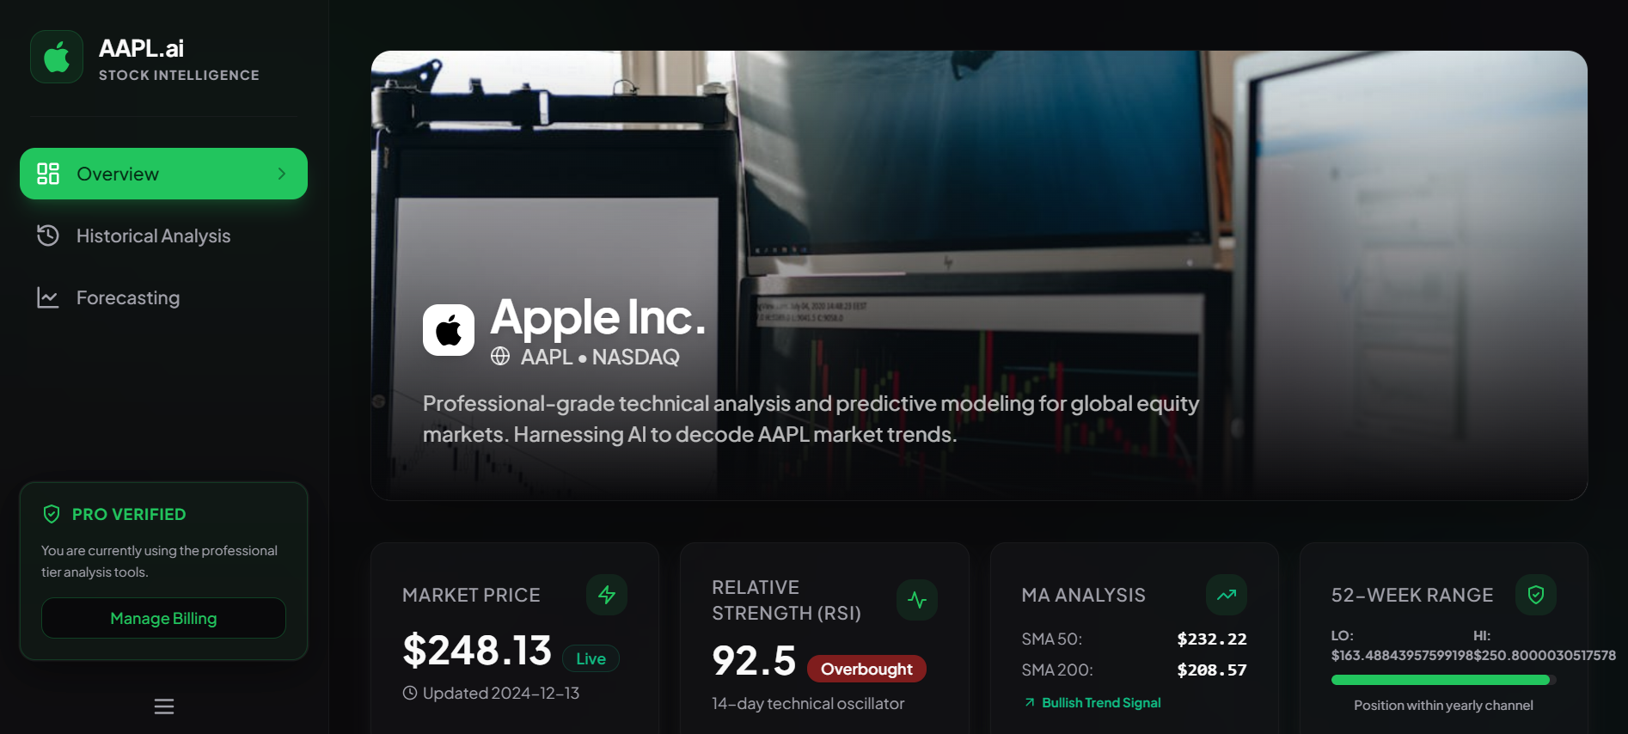Click the arrow icon beside Bullish Trend Signal
Viewport: 1628px width, 734px height.
click(x=1030, y=703)
